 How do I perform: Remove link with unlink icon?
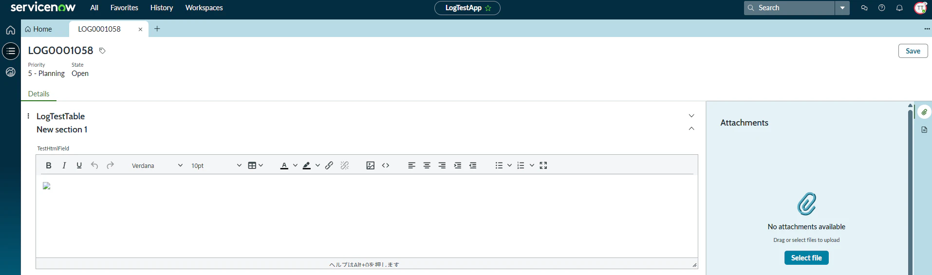[x=345, y=165]
